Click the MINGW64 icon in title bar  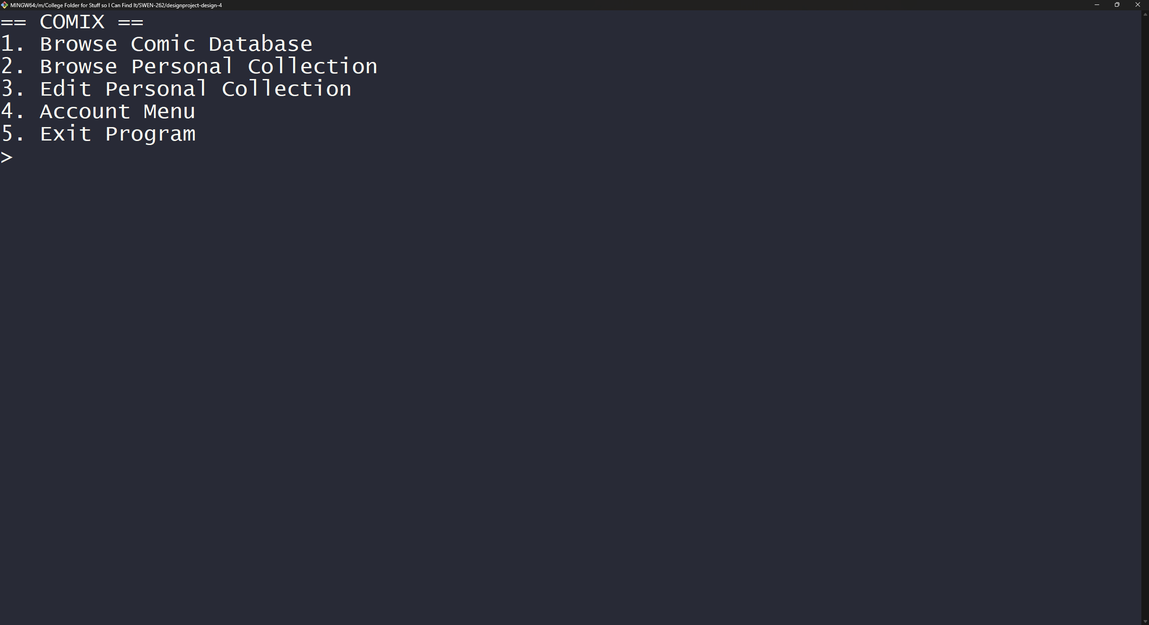(4, 5)
